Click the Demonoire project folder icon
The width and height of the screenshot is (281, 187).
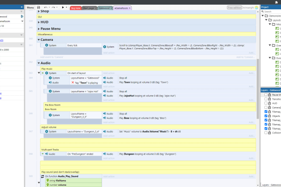267,16
